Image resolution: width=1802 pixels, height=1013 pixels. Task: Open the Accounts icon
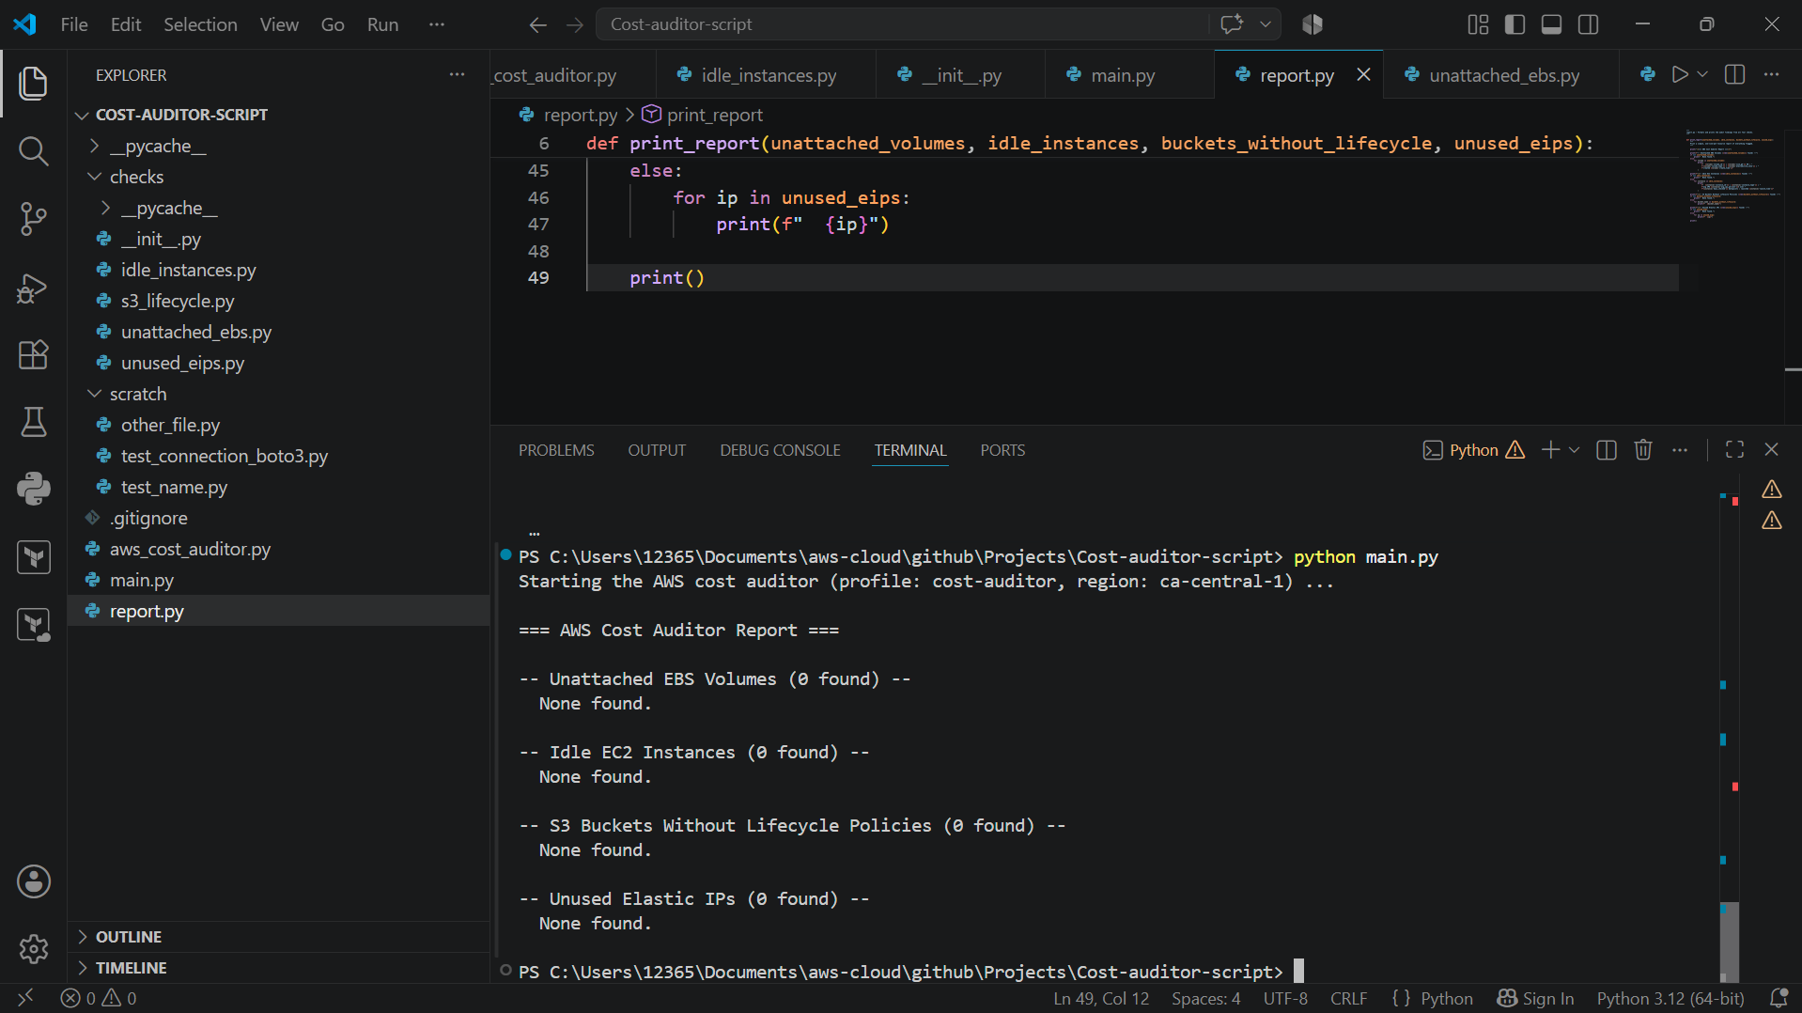click(33, 881)
